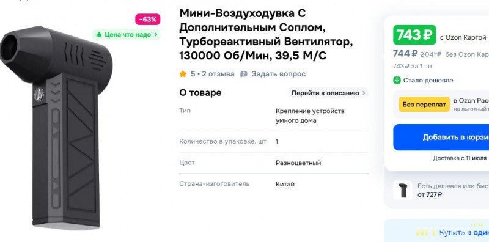Click the 'Стало дешевле' label
The height and width of the screenshot is (242, 489).
428,81
